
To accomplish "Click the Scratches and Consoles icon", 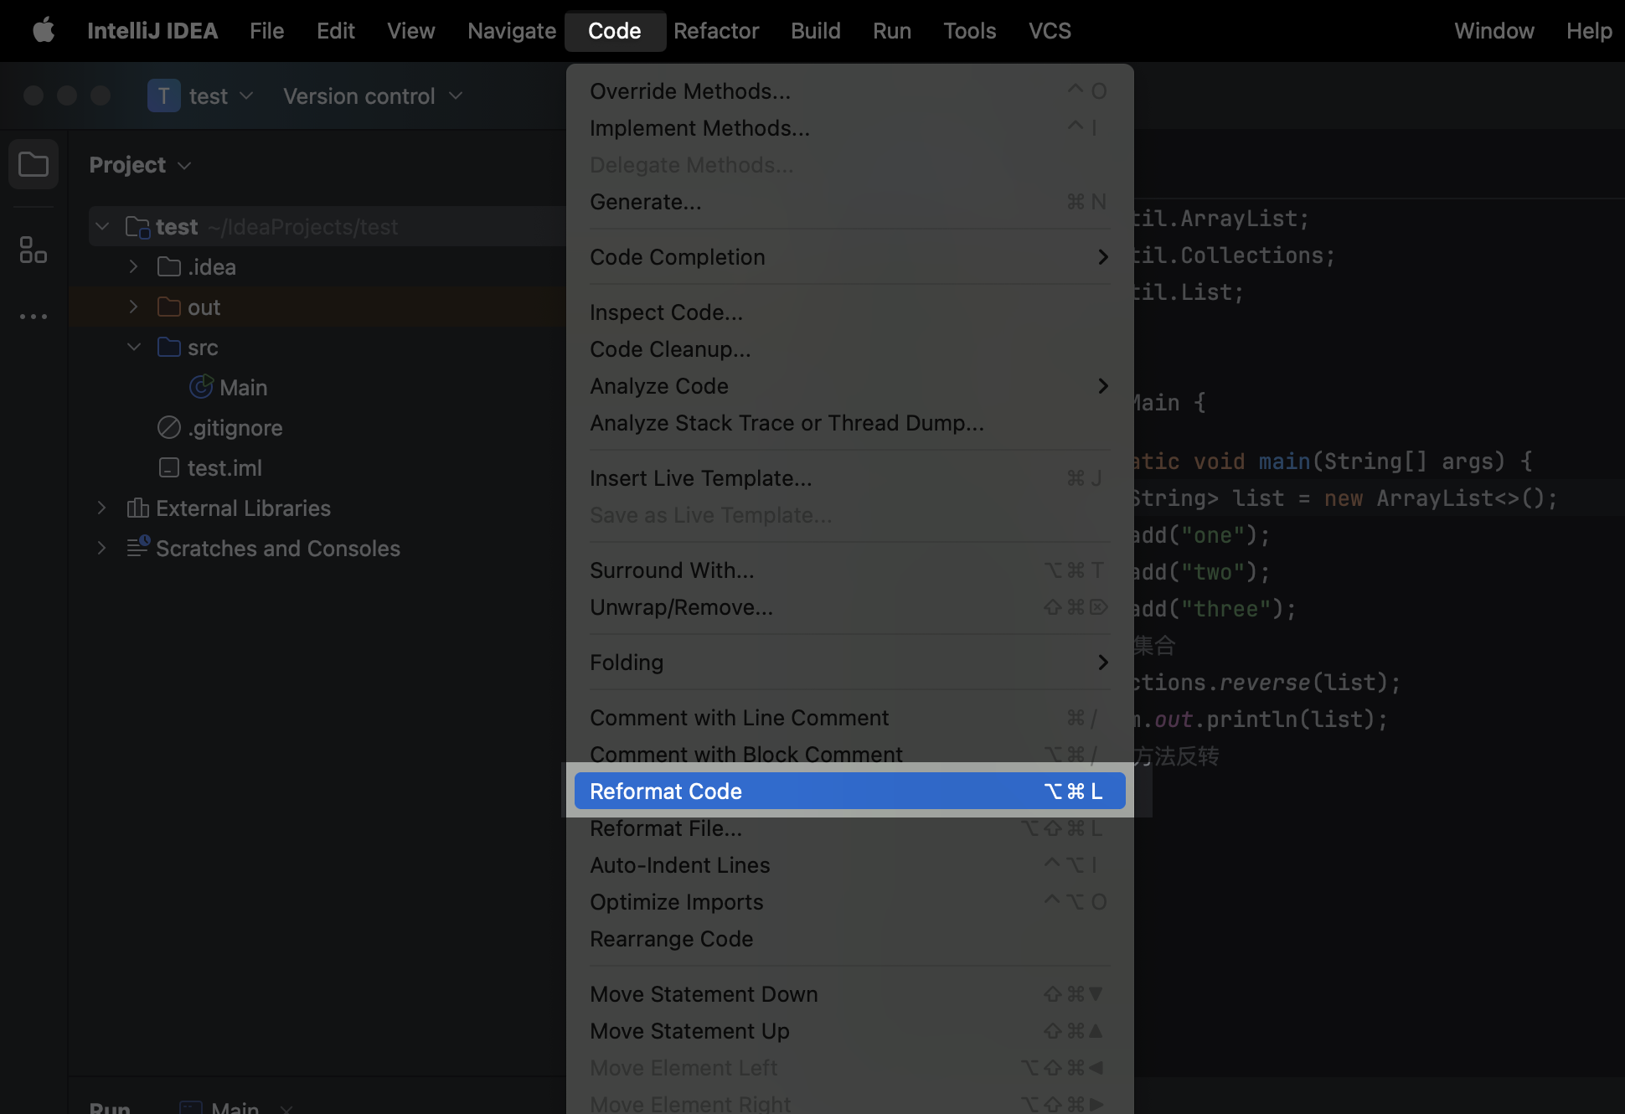I will pos(137,548).
